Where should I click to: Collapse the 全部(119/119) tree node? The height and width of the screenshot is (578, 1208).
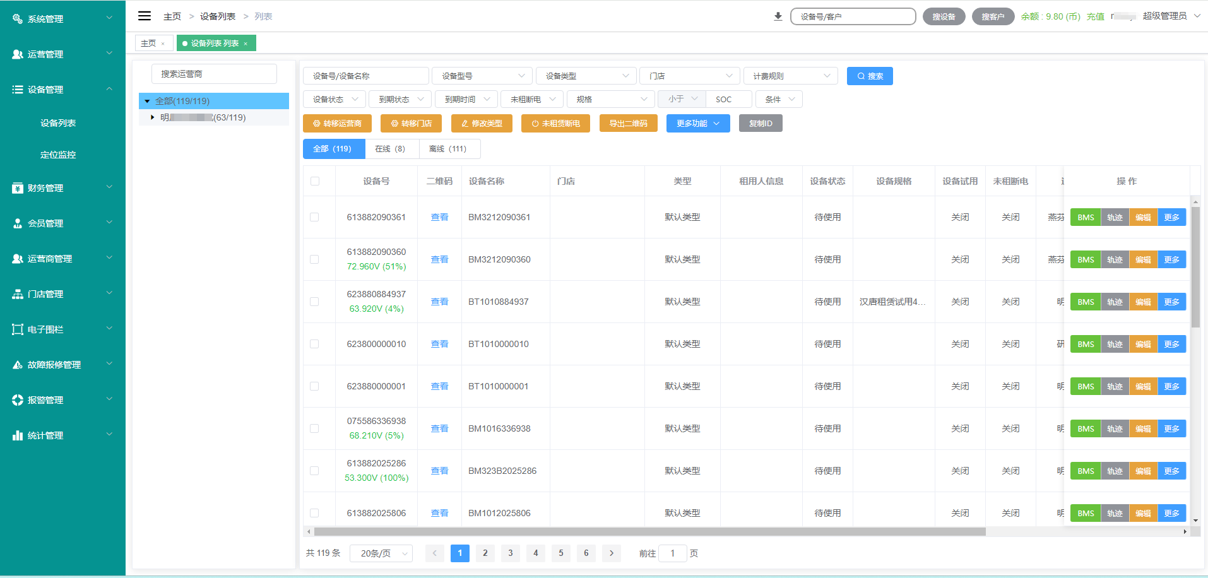(x=147, y=101)
